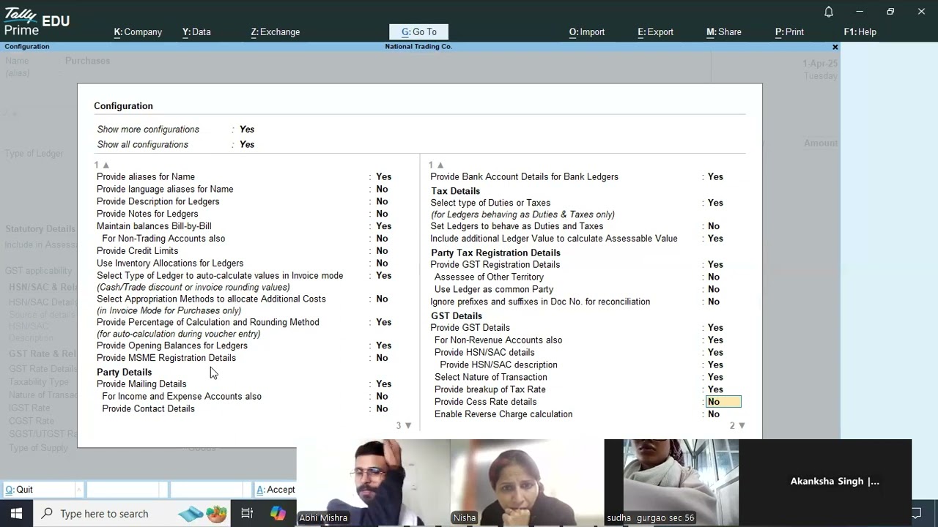Toggle Provide Credit Limits value
The width and height of the screenshot is (938, 527).
382,251
